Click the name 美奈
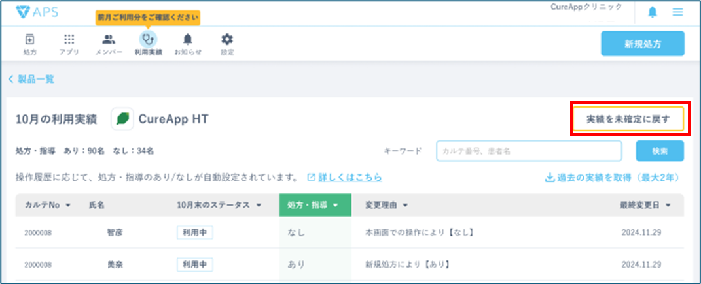 [115, 264]
